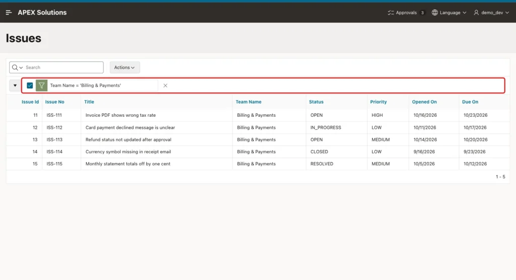Open the Title column header
The height and width of the screenshot is (280, 516).
(x=89, y=102)
